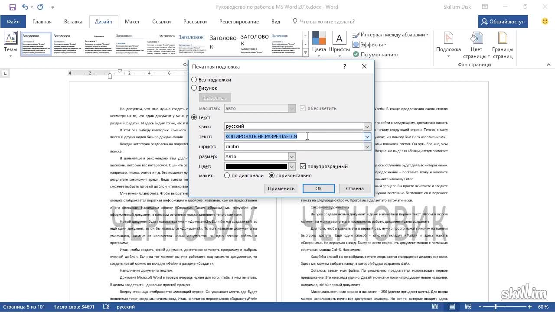555x312 pixels.
Task: Switch to the Рецензирование tab
Action: point(239,22)
